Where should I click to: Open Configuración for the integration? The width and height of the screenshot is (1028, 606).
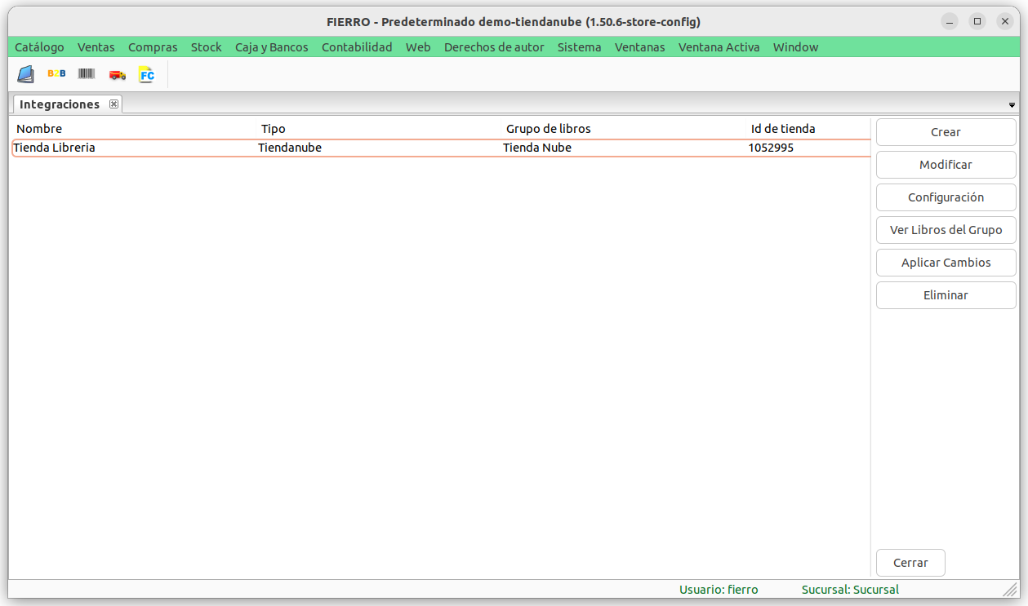click(946, 197)
